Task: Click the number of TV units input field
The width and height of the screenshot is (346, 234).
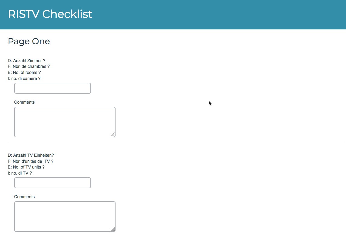Action: tap(52, 183)
